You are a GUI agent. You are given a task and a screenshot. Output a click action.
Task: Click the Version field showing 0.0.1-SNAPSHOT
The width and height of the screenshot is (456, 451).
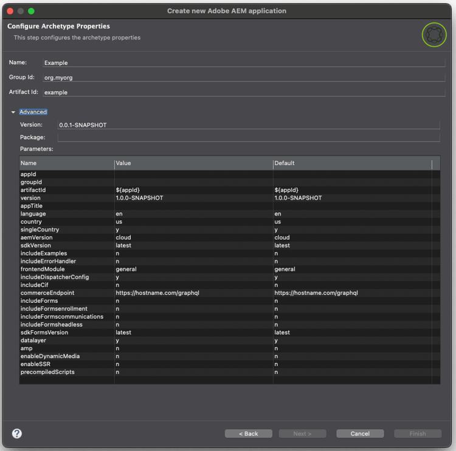[249, 125]
